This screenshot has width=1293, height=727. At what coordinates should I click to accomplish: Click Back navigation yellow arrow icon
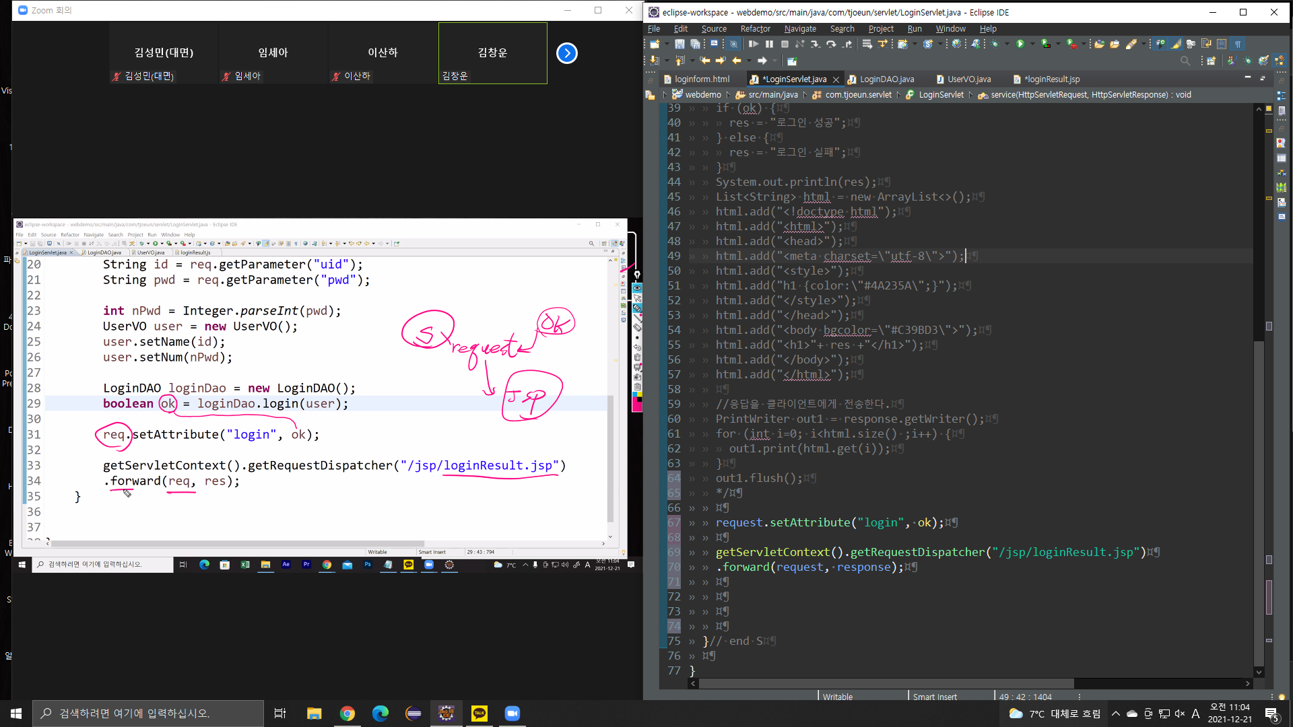pyautogui.click(x=737, y=61)
